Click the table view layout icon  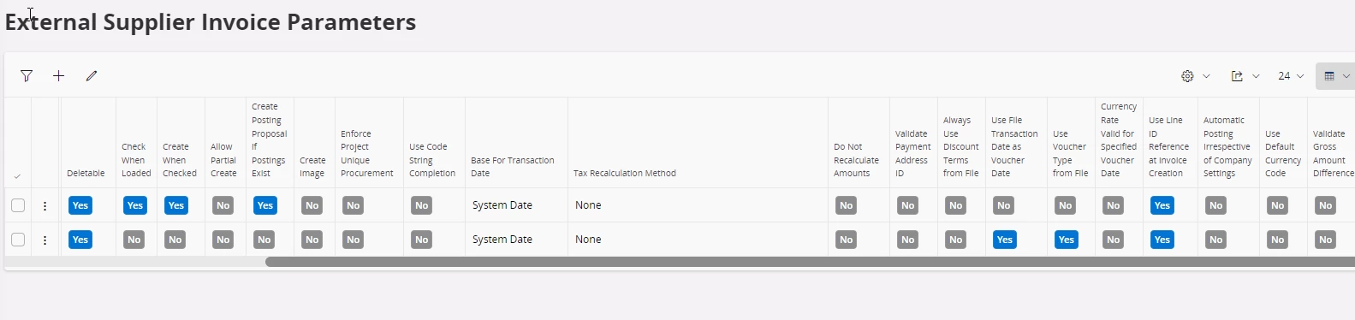pos(1329,76)
